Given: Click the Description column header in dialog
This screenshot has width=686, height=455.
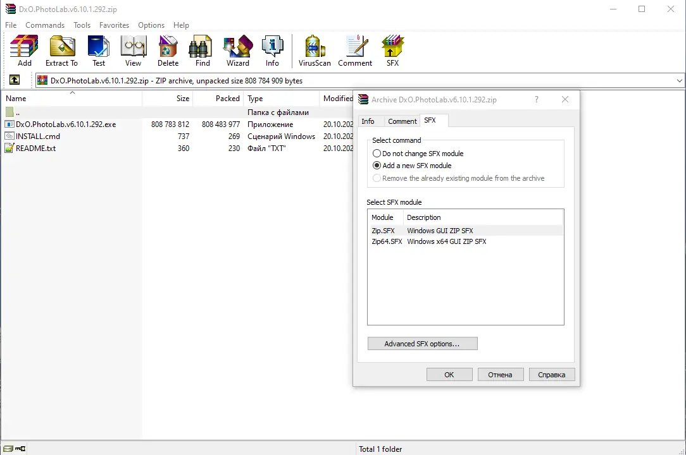Looking at the screenshot, I should (483, 217).
